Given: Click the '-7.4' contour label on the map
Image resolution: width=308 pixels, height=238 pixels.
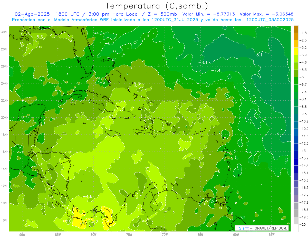Looking at the screenshot, I should pyautogui.click(x=216, y=70).
